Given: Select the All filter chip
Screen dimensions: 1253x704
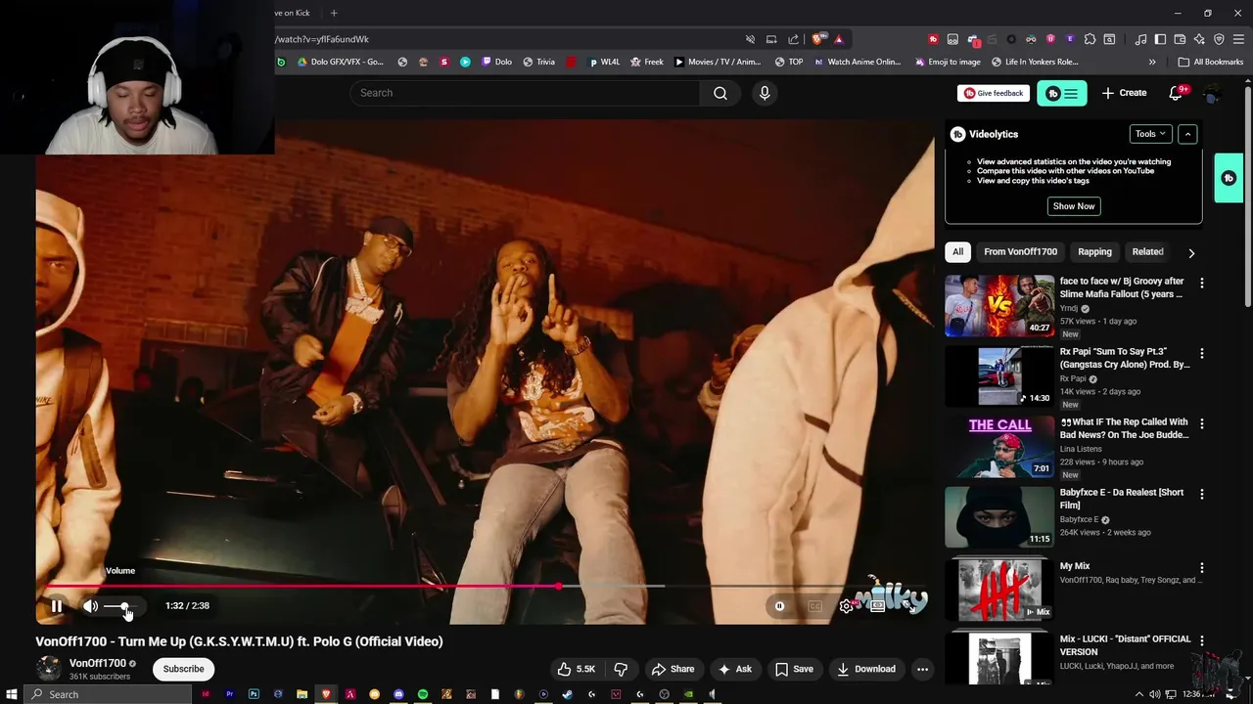Looking at the screenshot, I should (x=958, y=252).
